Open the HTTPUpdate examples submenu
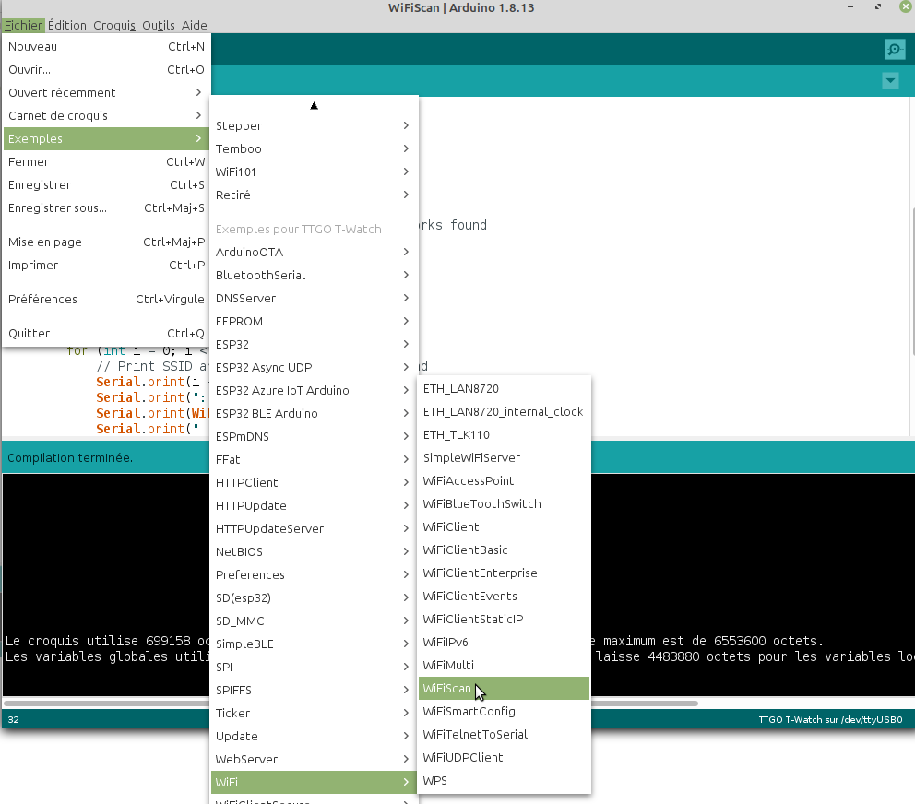915x804 pixels. (314, 505)
